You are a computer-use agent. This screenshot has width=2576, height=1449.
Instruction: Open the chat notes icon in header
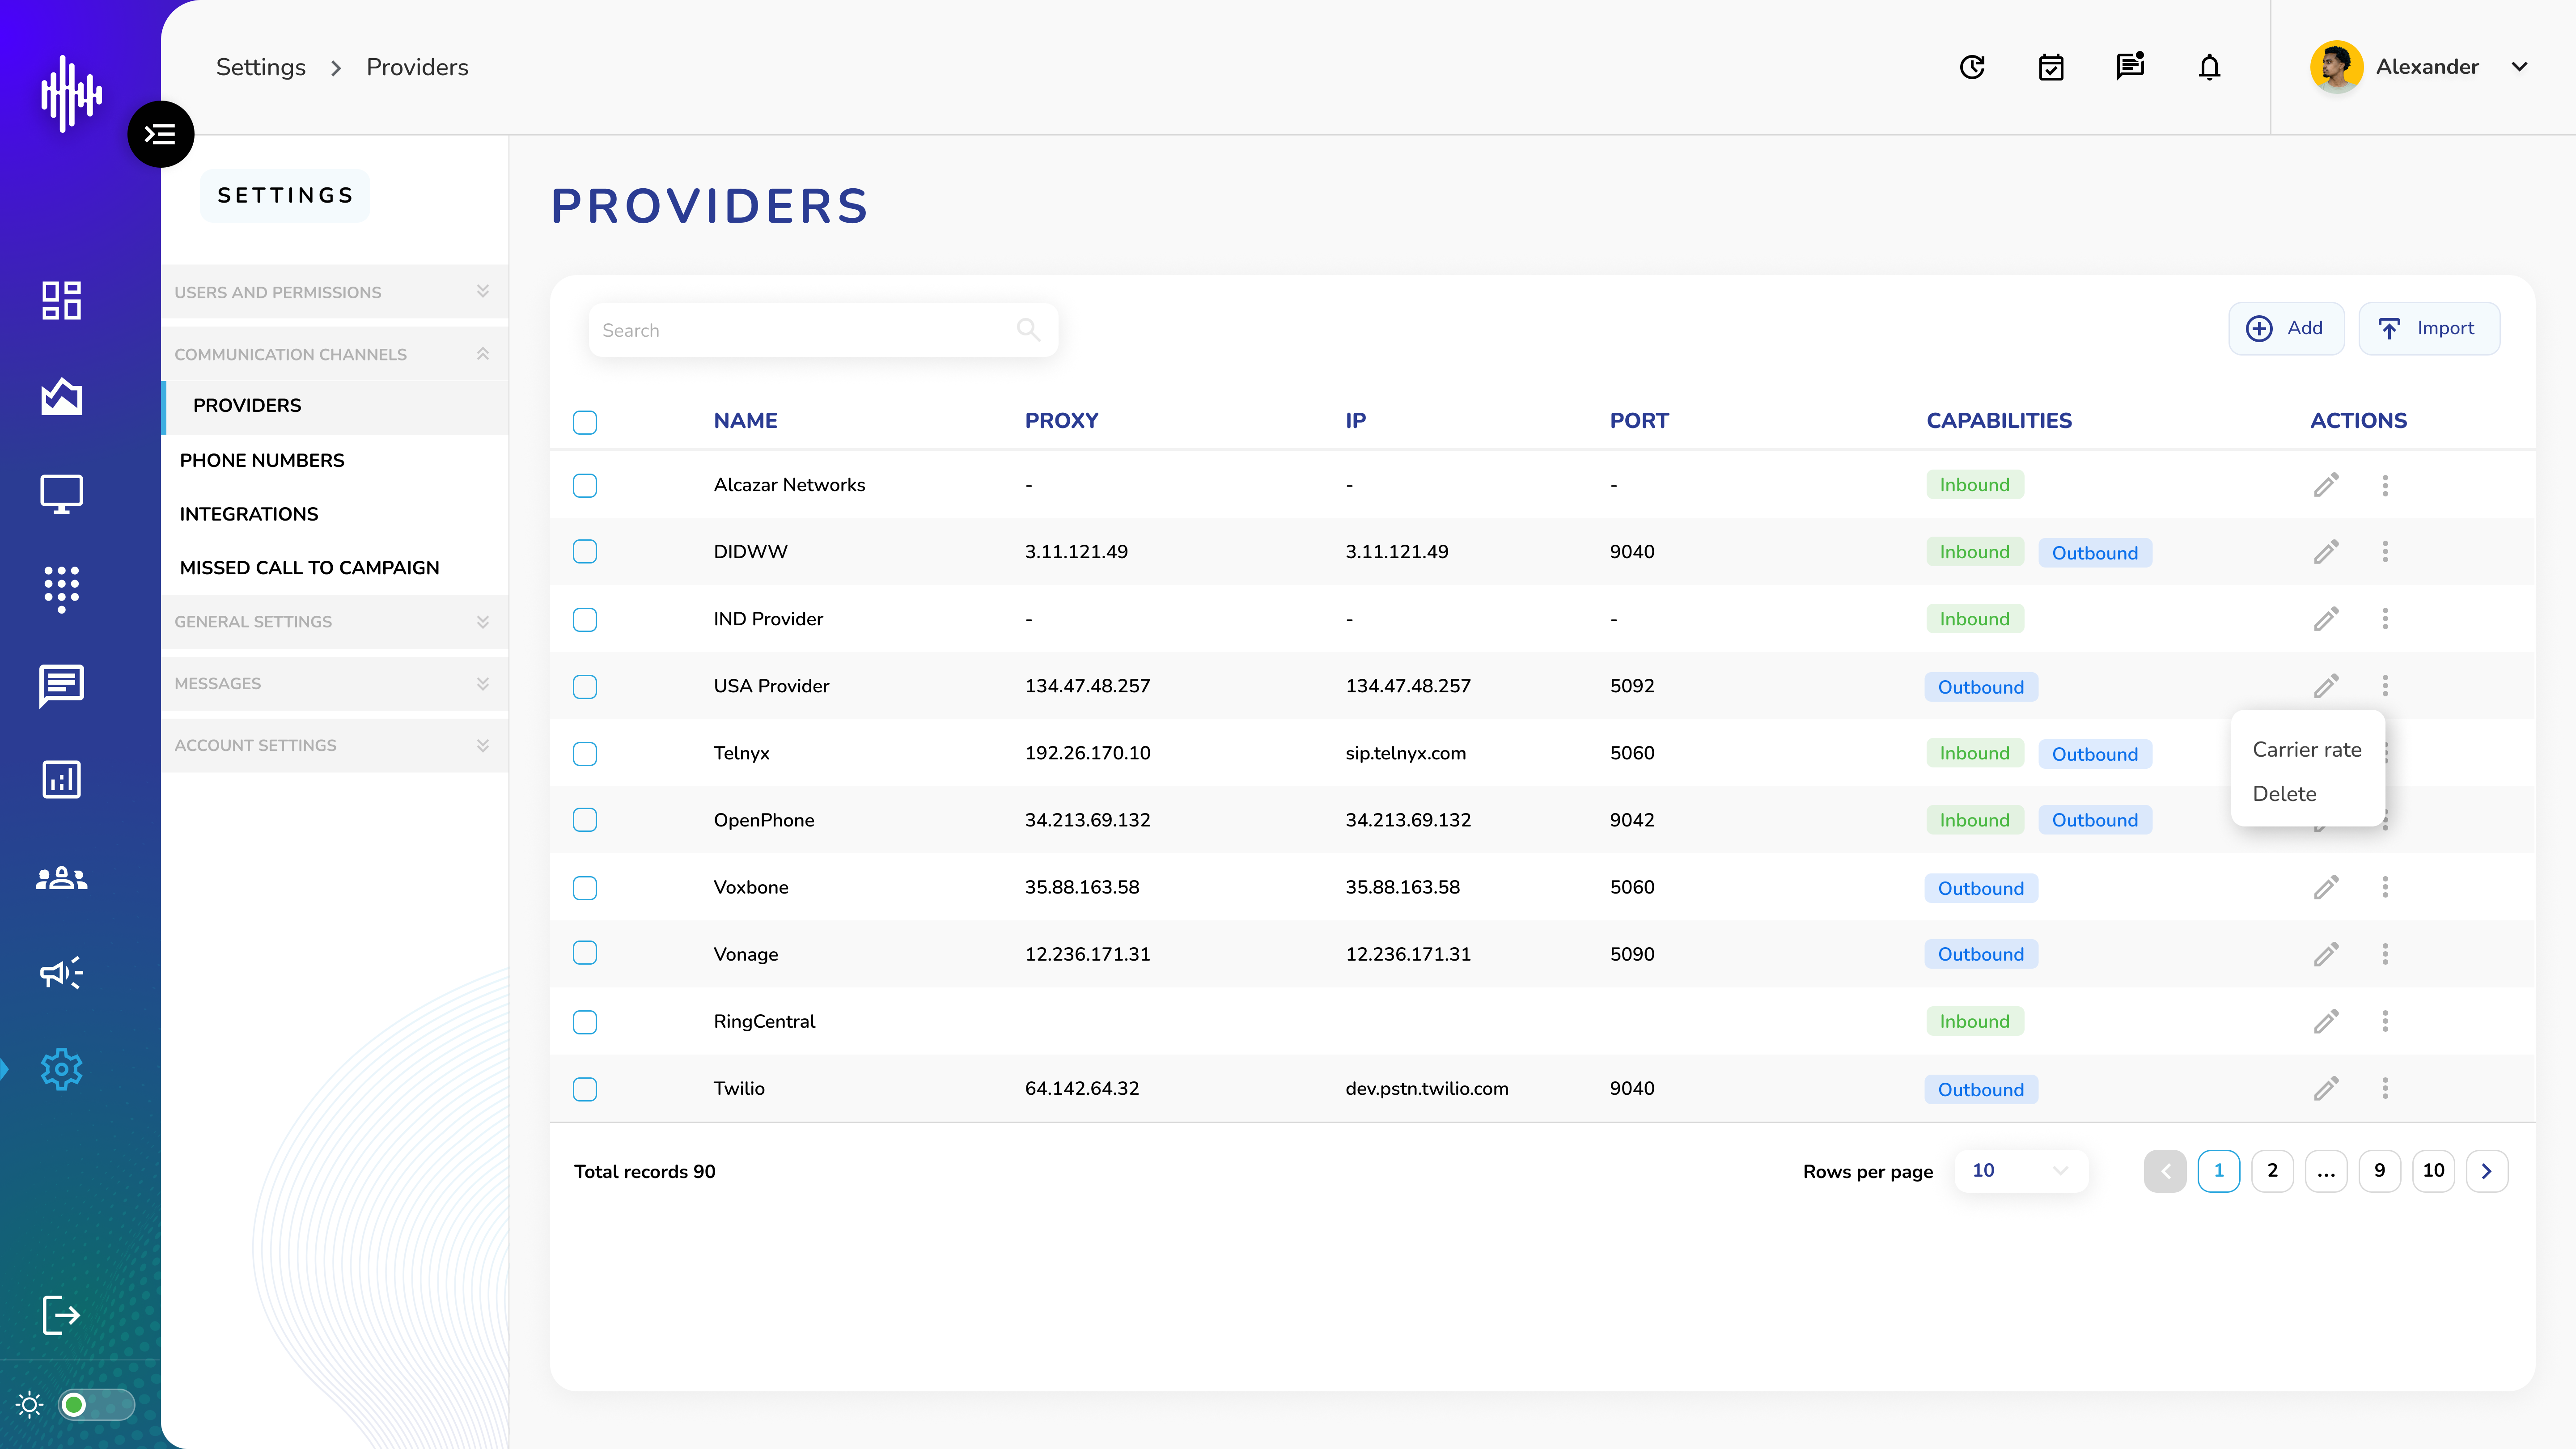coord(2130,66)
